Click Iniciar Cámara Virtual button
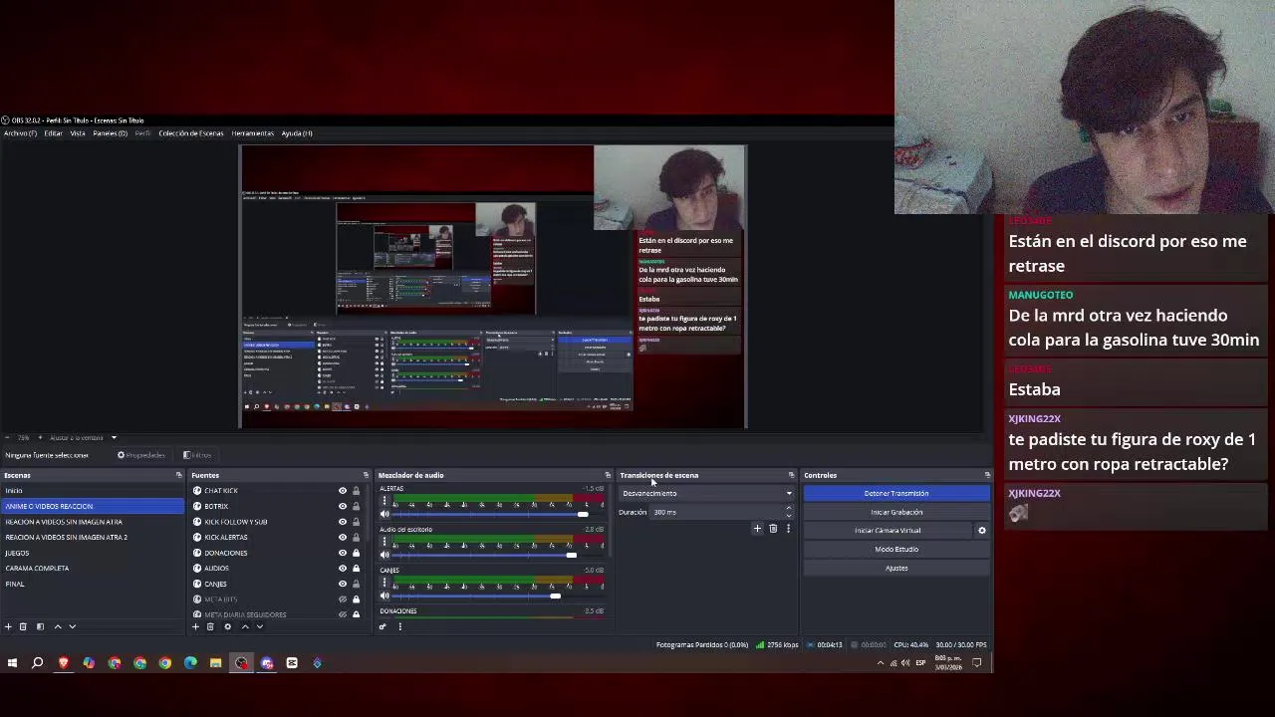This screenshot has height=717, width=1275. 888,531
